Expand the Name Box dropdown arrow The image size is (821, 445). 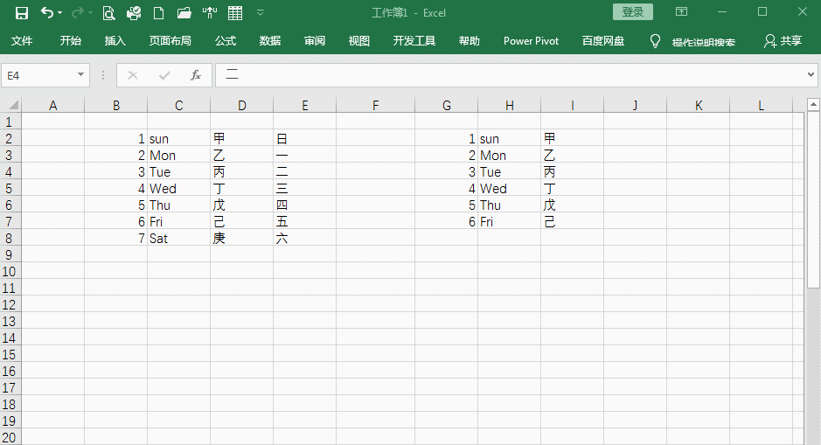[80, 75]
